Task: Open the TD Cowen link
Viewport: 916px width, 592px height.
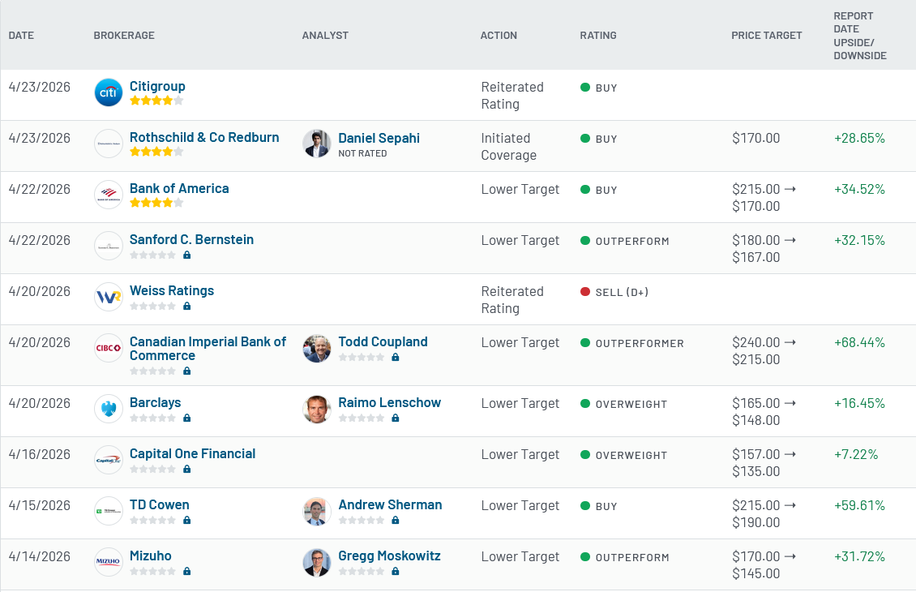Action: click(160, 505)
